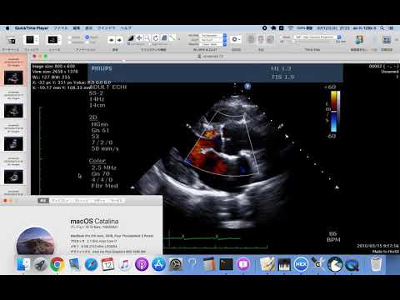
Task: Open App Store from the Dock
Action: tap(158, 264)
